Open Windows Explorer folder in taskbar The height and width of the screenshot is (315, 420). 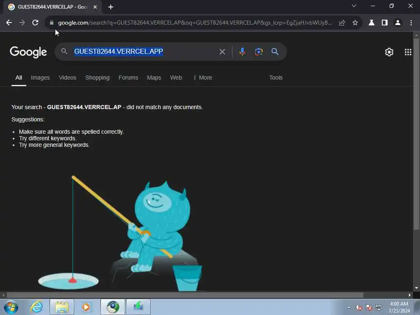point(62,307)
